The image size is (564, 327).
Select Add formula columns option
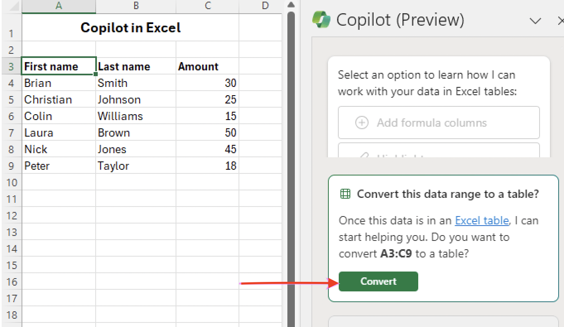point(439,123)
